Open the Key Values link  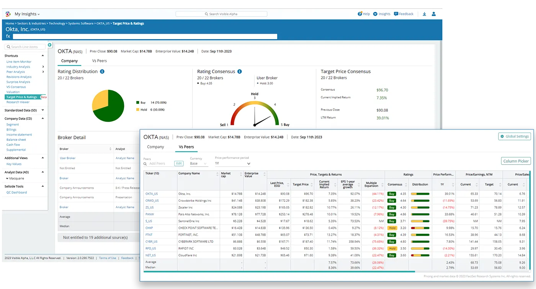click(14, 164)
